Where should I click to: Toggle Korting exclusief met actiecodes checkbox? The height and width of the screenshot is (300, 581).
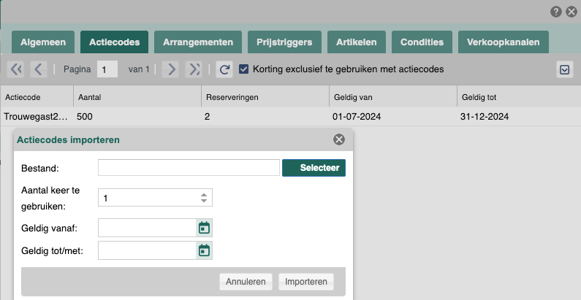[x=243, y=69]
